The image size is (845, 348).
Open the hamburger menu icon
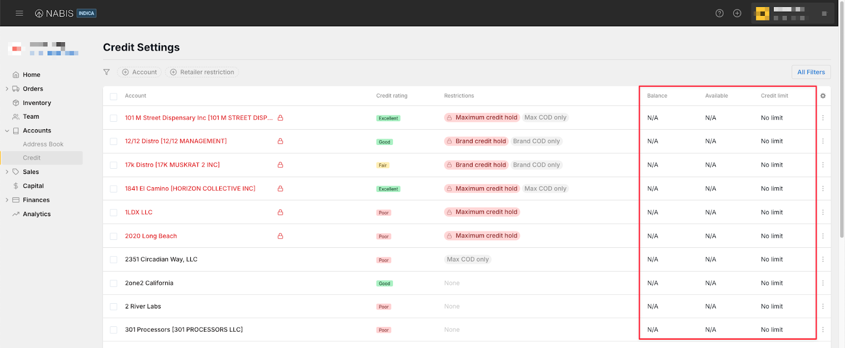pos(20,13)
